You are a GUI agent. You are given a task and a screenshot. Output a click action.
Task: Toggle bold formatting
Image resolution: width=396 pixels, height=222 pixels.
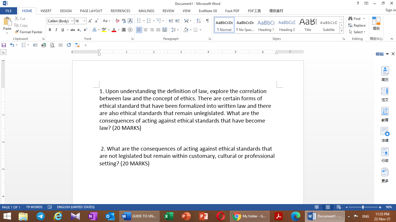(x=50, y=30)
